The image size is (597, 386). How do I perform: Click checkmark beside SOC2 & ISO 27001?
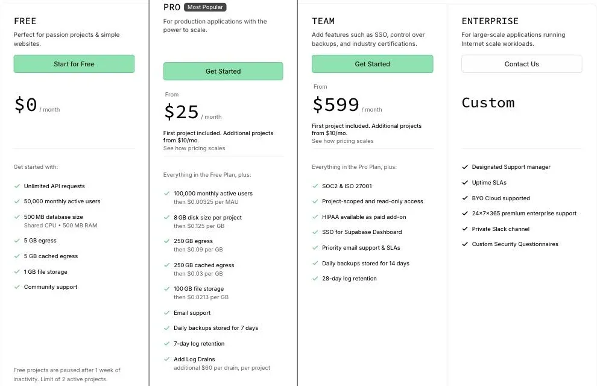(315, 186)
